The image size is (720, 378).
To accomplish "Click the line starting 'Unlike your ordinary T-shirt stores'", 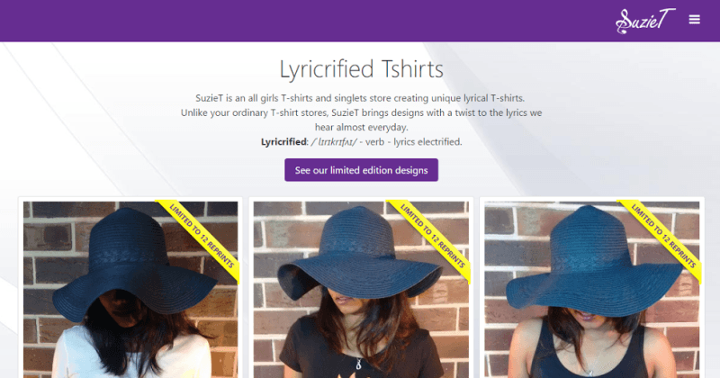I will click(x=360, y=112).
